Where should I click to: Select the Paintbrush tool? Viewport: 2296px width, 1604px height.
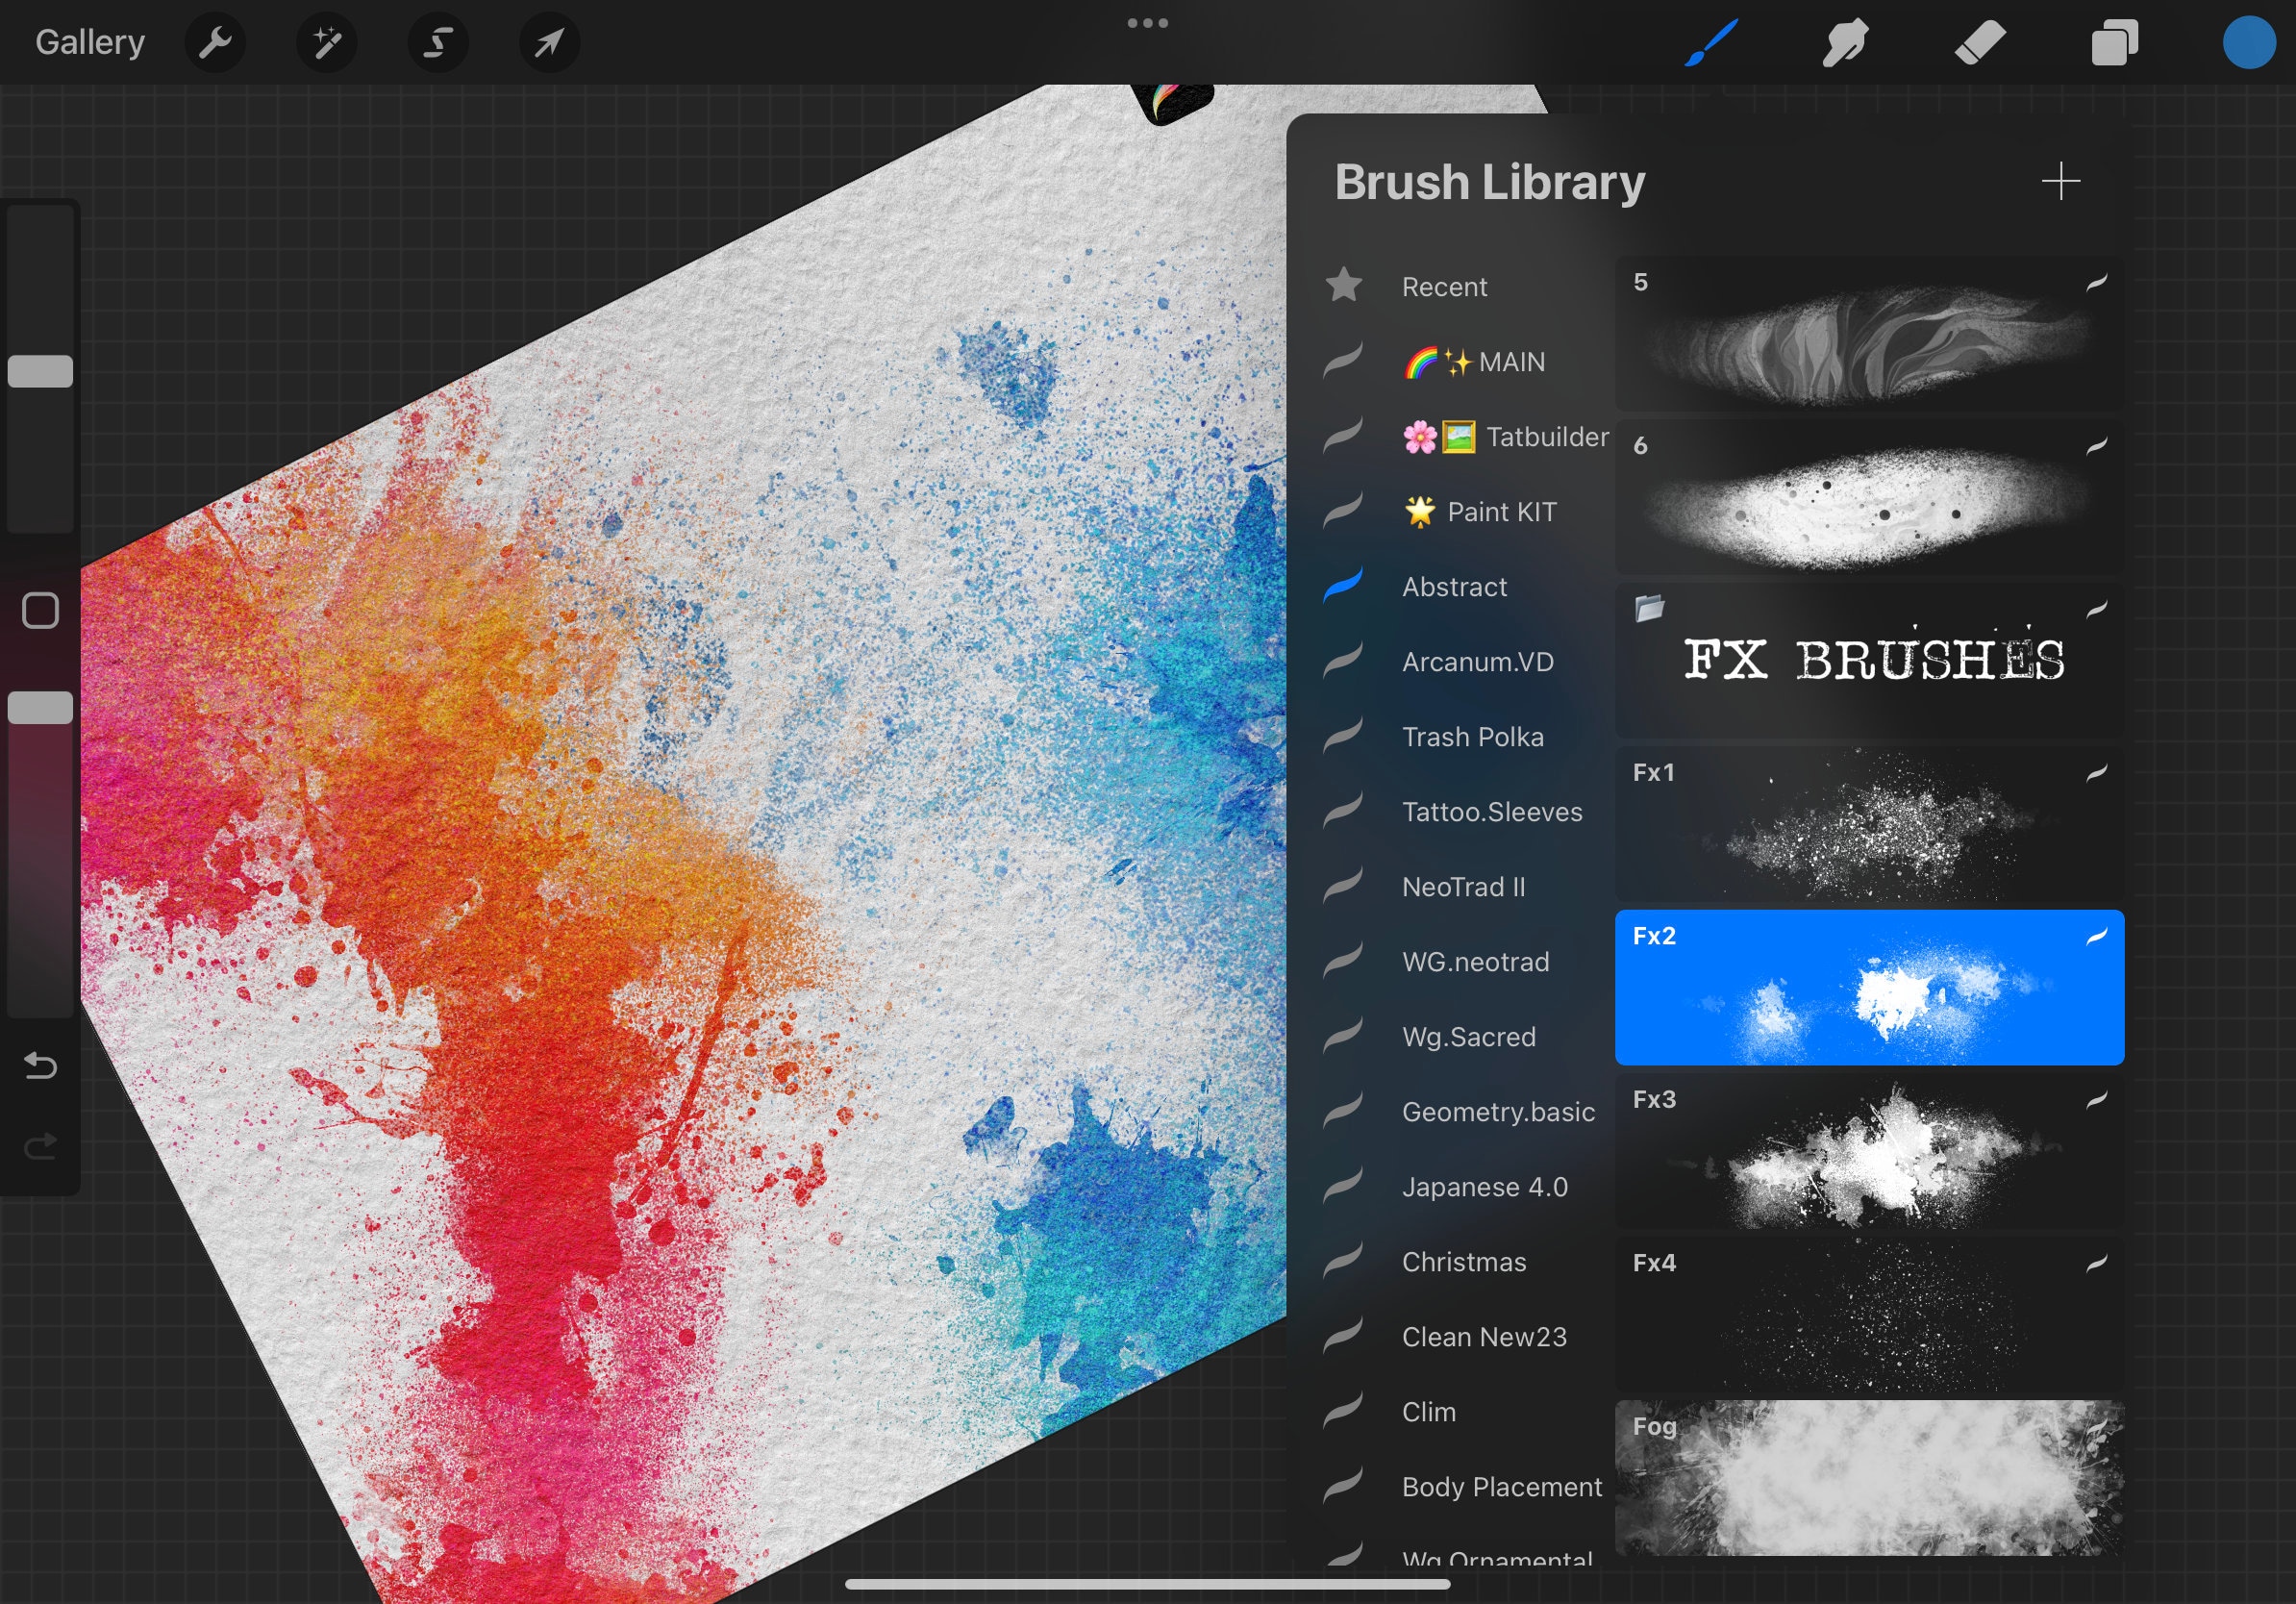1711,44
